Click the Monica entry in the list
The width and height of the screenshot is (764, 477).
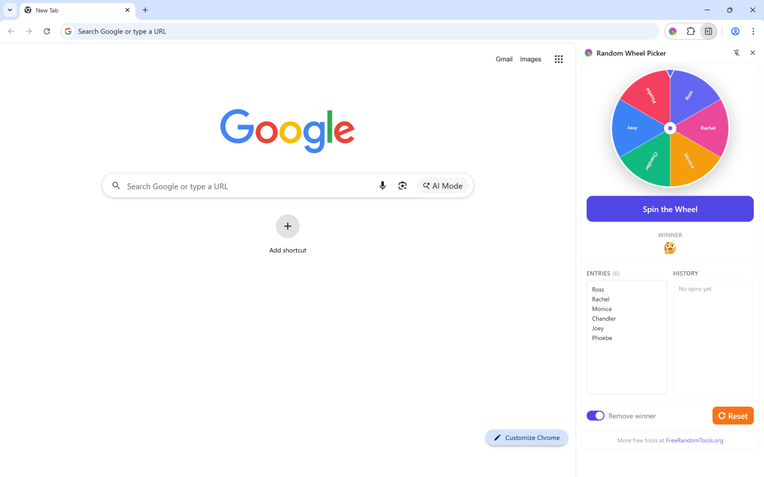click(x=602, y=309)
